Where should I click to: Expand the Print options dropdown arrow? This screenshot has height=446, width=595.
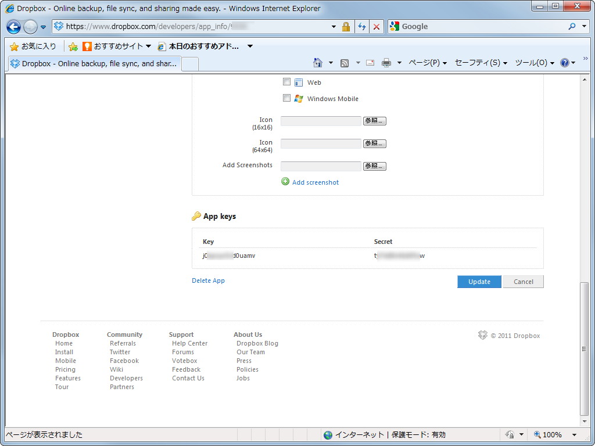[399, 63]
